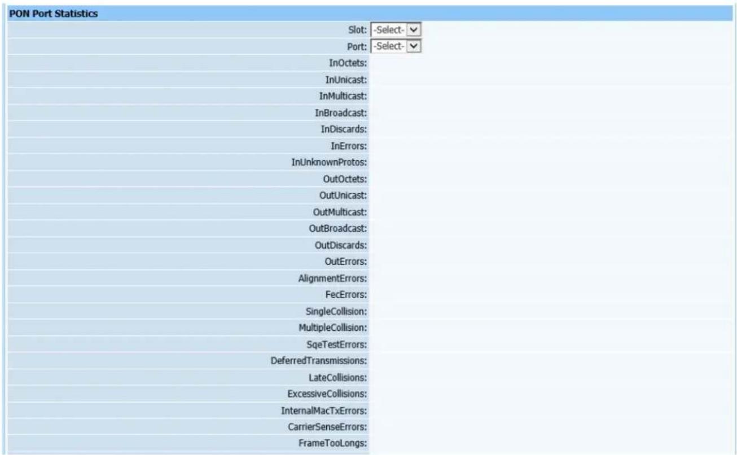
Task: Click the MultipleCollision label
Action: click(334, 328)
